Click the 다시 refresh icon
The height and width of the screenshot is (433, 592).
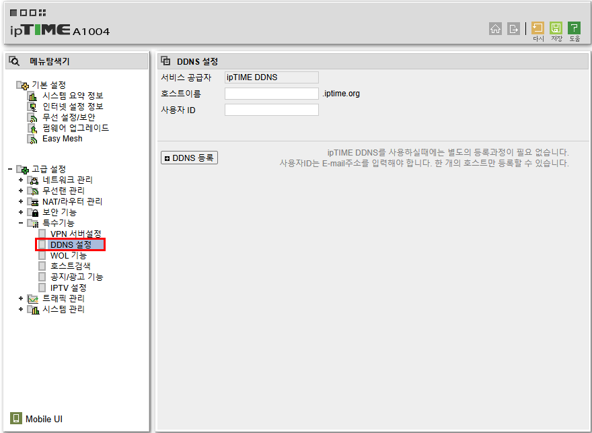tap(538, 28)
